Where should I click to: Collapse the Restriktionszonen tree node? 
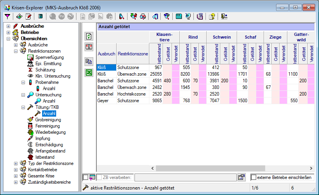pyautogui.click(x=16, y=51)
